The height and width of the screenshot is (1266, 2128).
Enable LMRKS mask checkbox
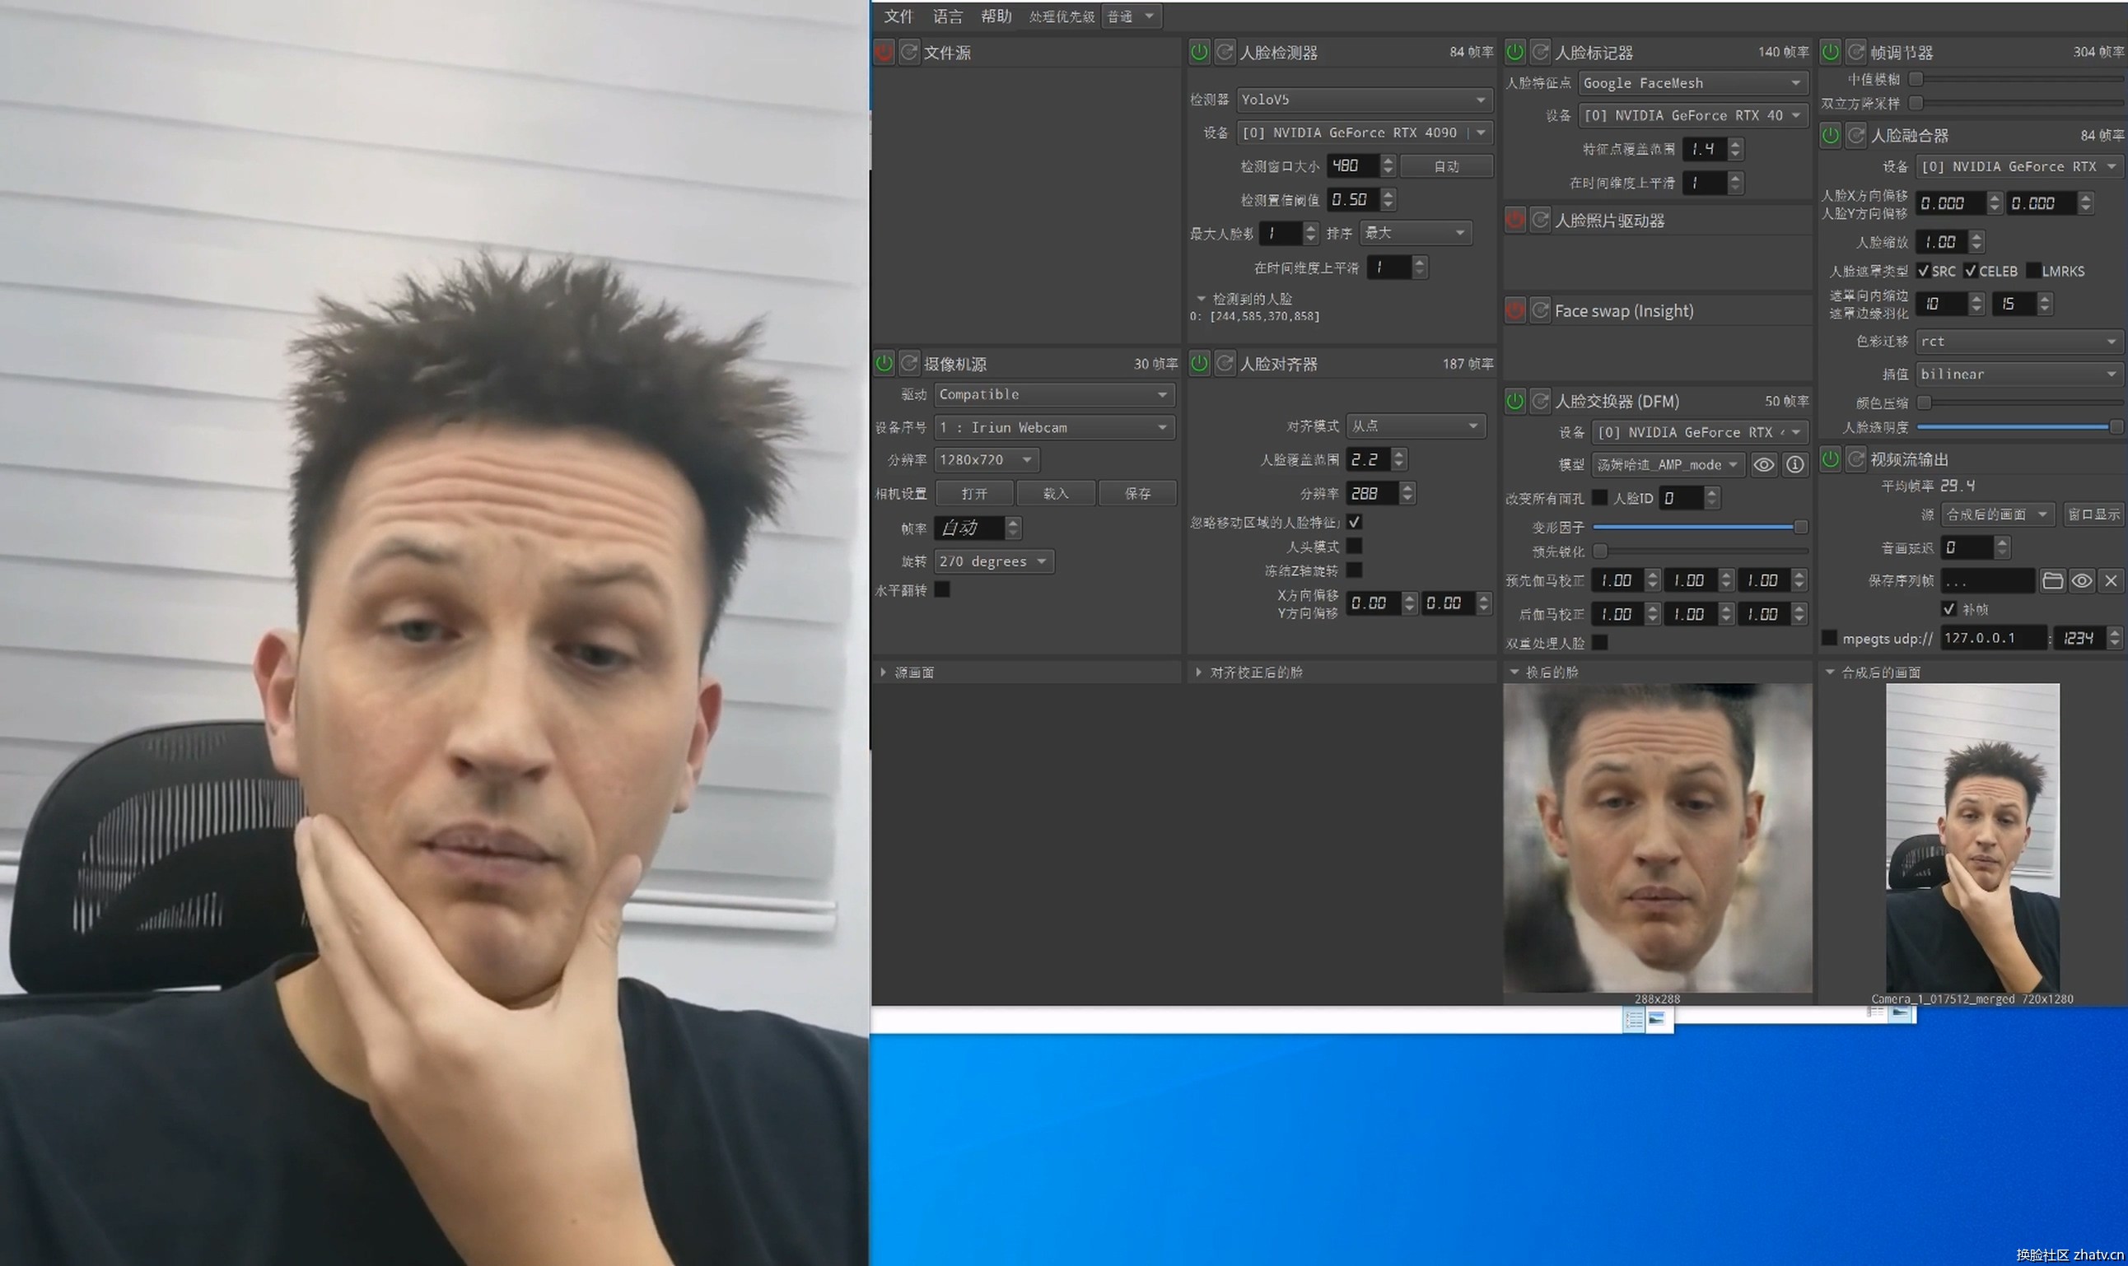pyautogui.click(x=2033, y=272)
